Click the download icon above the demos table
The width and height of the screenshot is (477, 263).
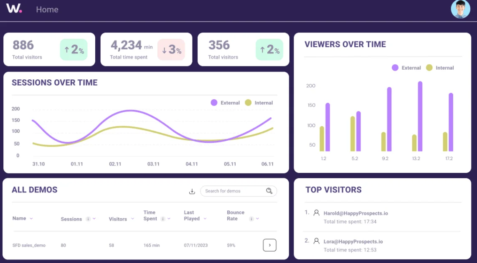(x=192, y=191)
